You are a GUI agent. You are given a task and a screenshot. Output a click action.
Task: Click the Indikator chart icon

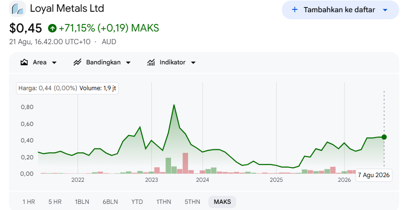pyautogui.click(x=151, y=62)
